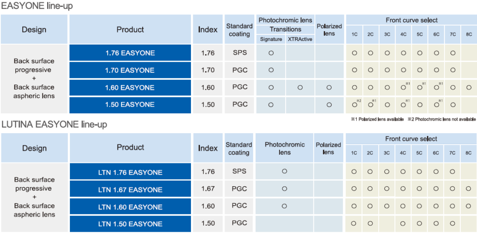This screenshot has width=477, height=234.
Task: Click the XTRActive column header
Action: 300,39
